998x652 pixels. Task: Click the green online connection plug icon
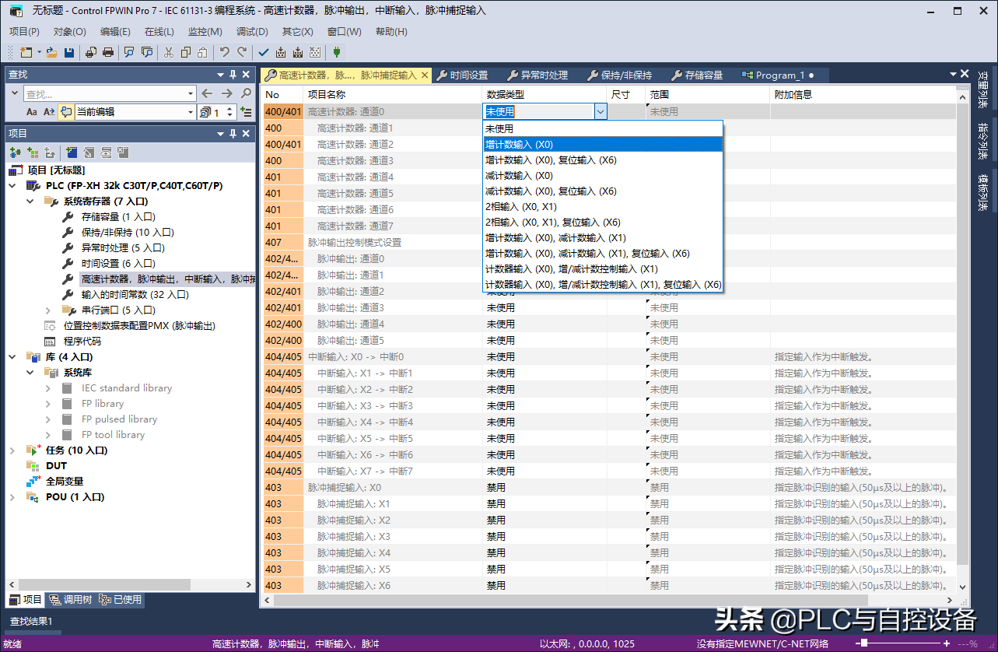click(336, 52)
